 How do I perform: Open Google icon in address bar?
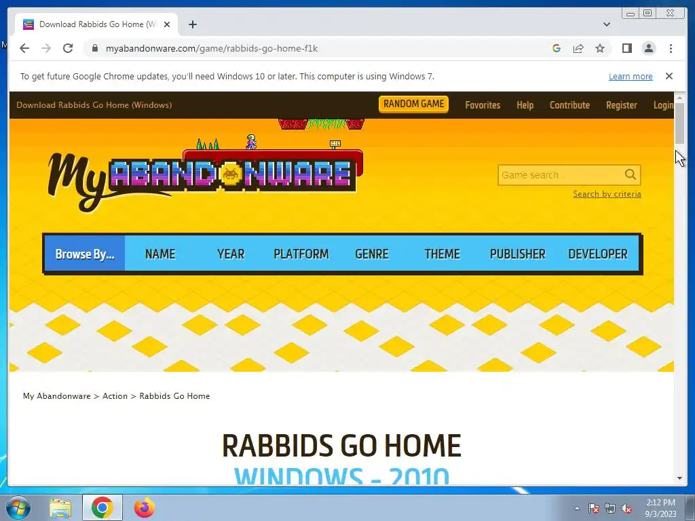pos(557,48)
